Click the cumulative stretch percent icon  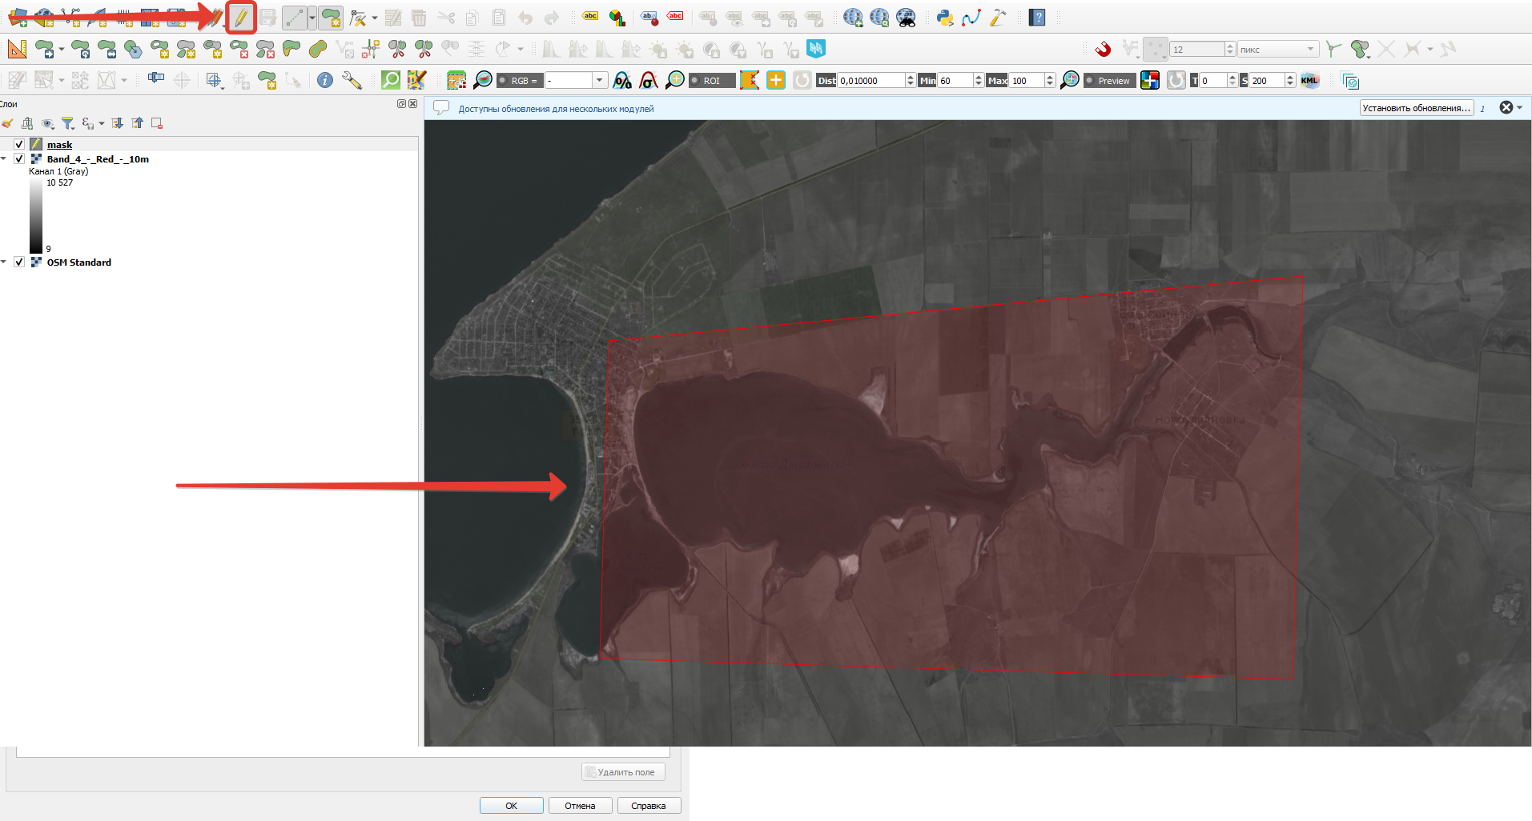[622, 80]
